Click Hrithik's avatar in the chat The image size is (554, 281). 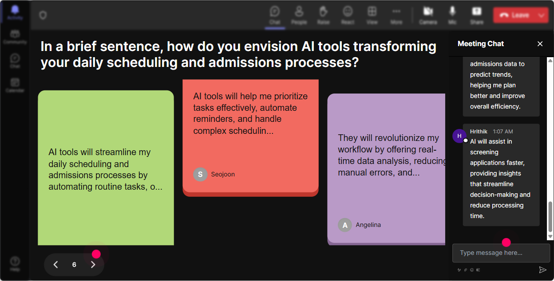click(x=459, y=136)
